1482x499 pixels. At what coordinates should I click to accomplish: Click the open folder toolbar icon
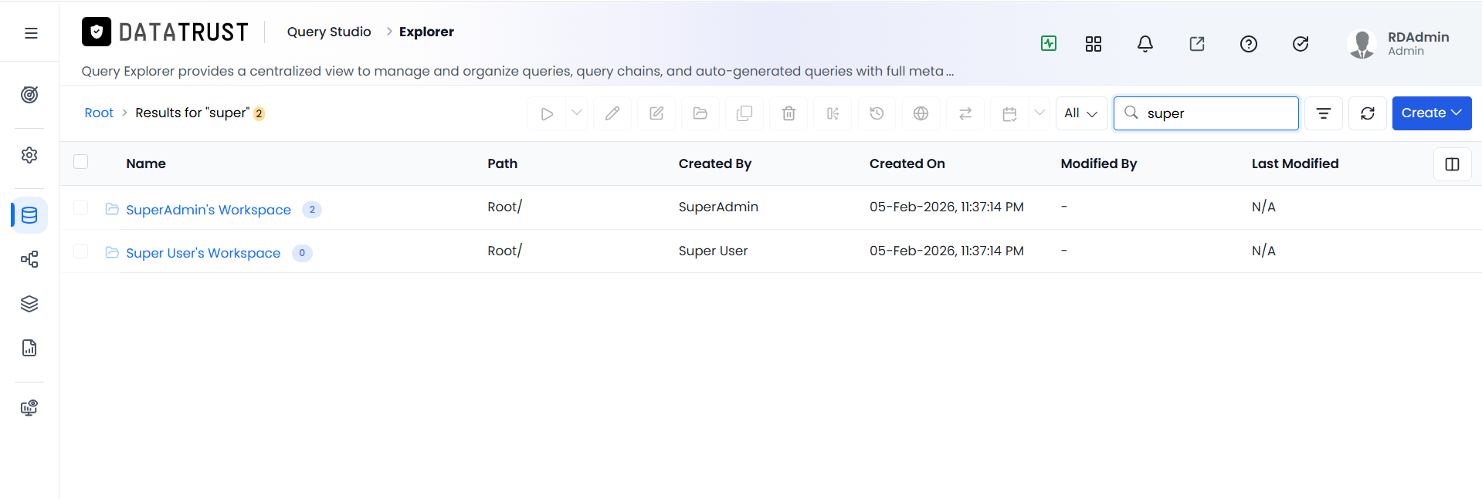click(x=700, y=113)
